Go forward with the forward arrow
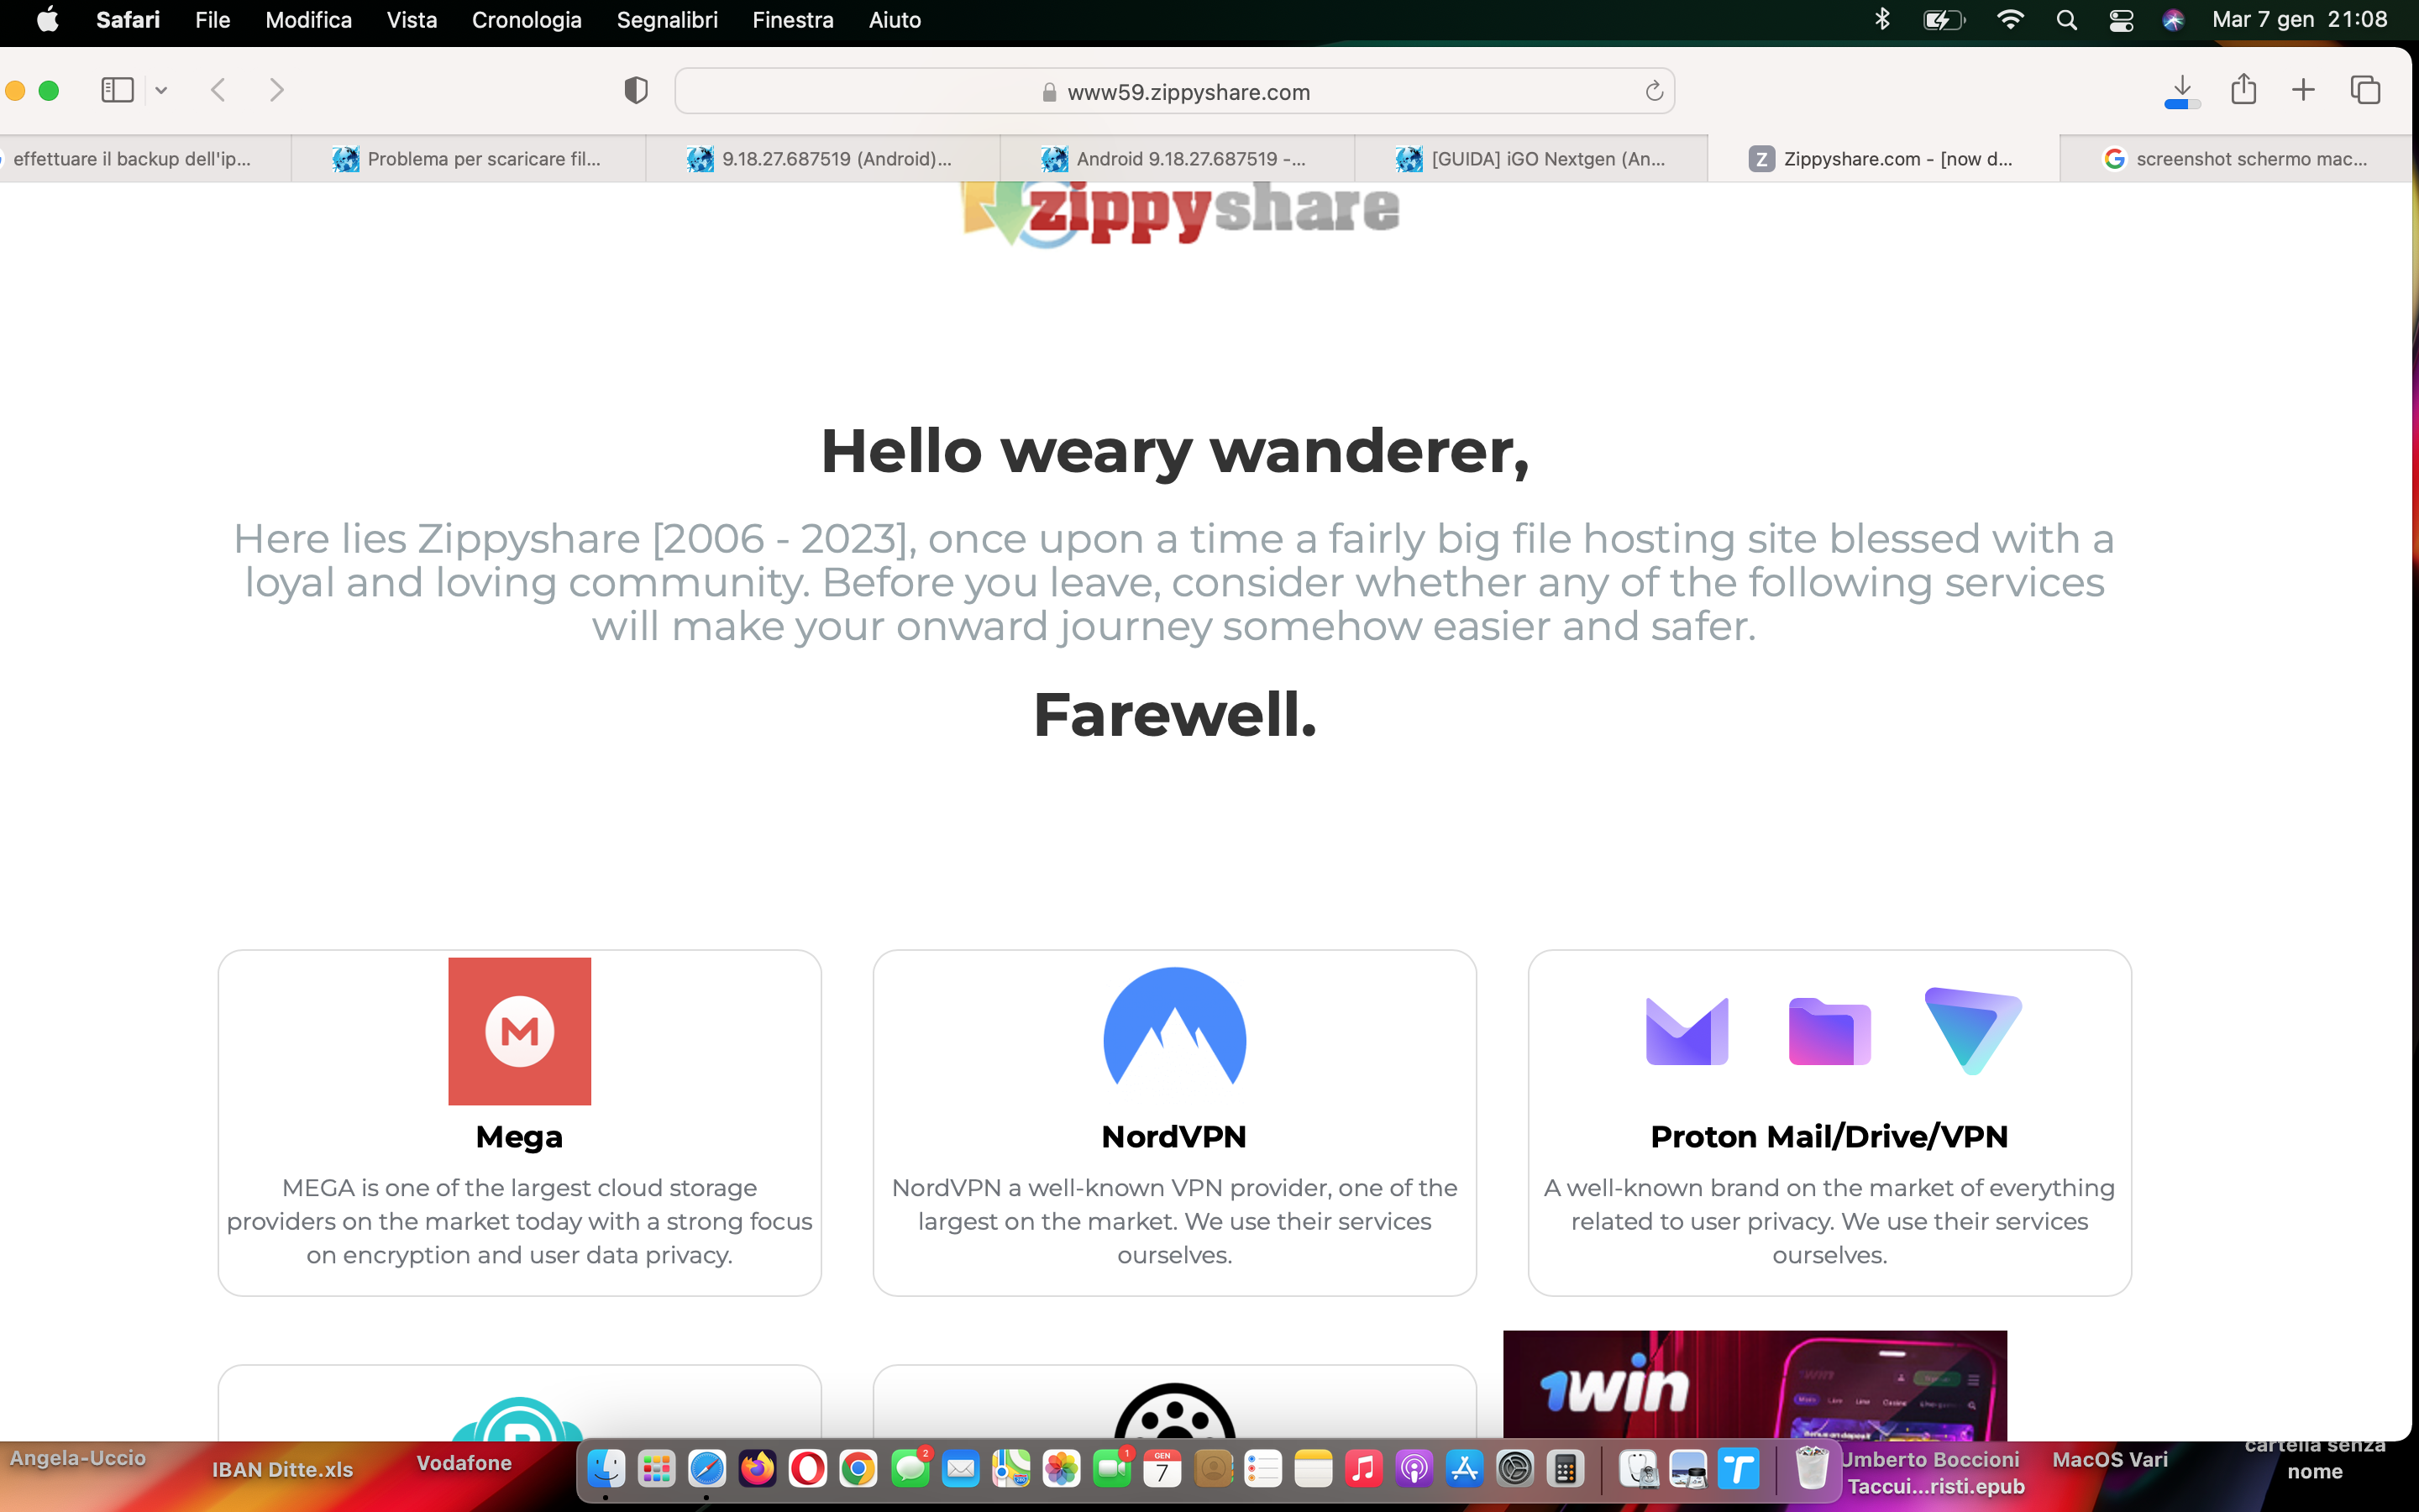Viewport: 2419px width, 1512px height. point(277,90)
